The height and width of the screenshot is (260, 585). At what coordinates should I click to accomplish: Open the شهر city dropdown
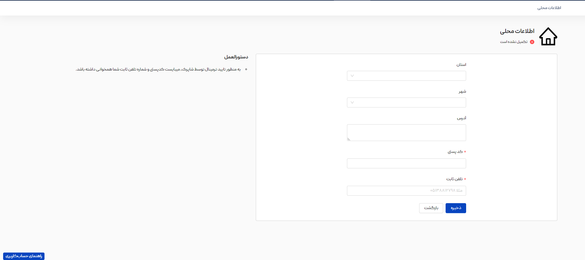coord(406,103)
